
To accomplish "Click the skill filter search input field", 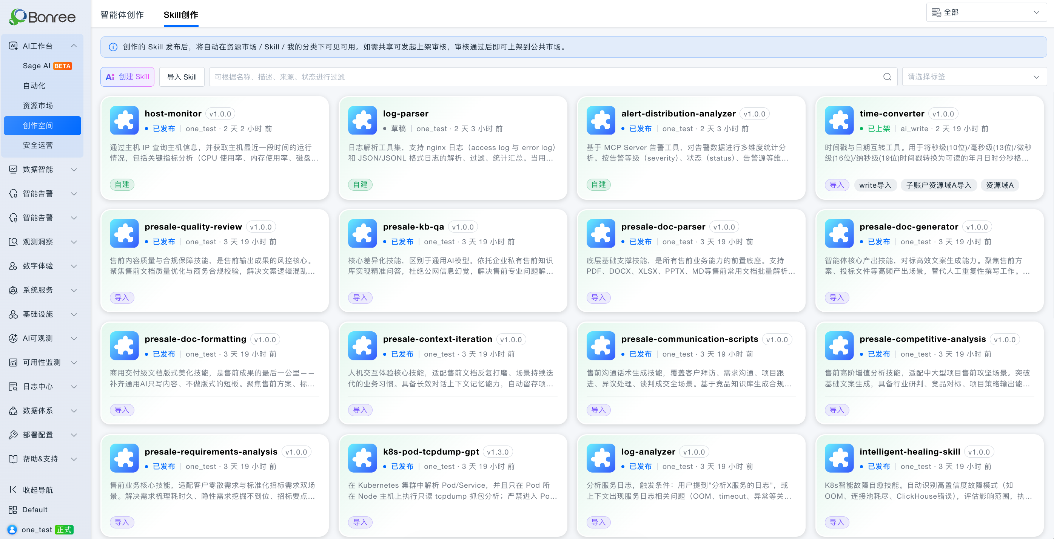I will pos(553,77).
